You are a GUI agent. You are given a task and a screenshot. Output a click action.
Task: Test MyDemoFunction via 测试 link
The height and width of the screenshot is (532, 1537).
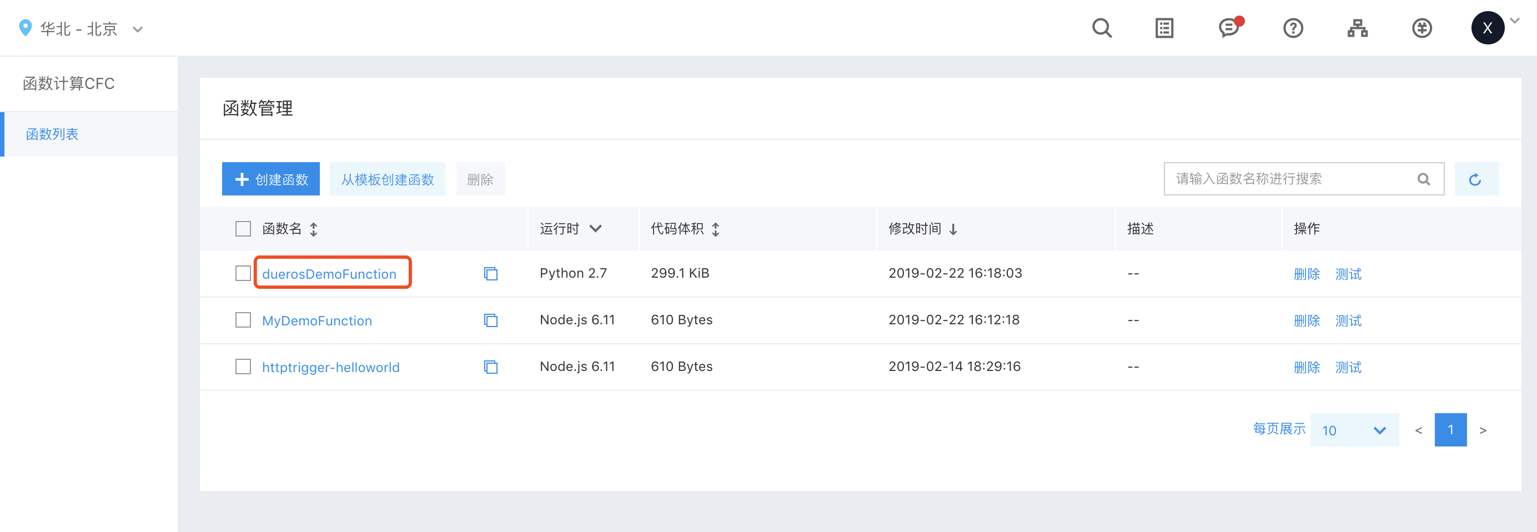tap(1348, 320)
